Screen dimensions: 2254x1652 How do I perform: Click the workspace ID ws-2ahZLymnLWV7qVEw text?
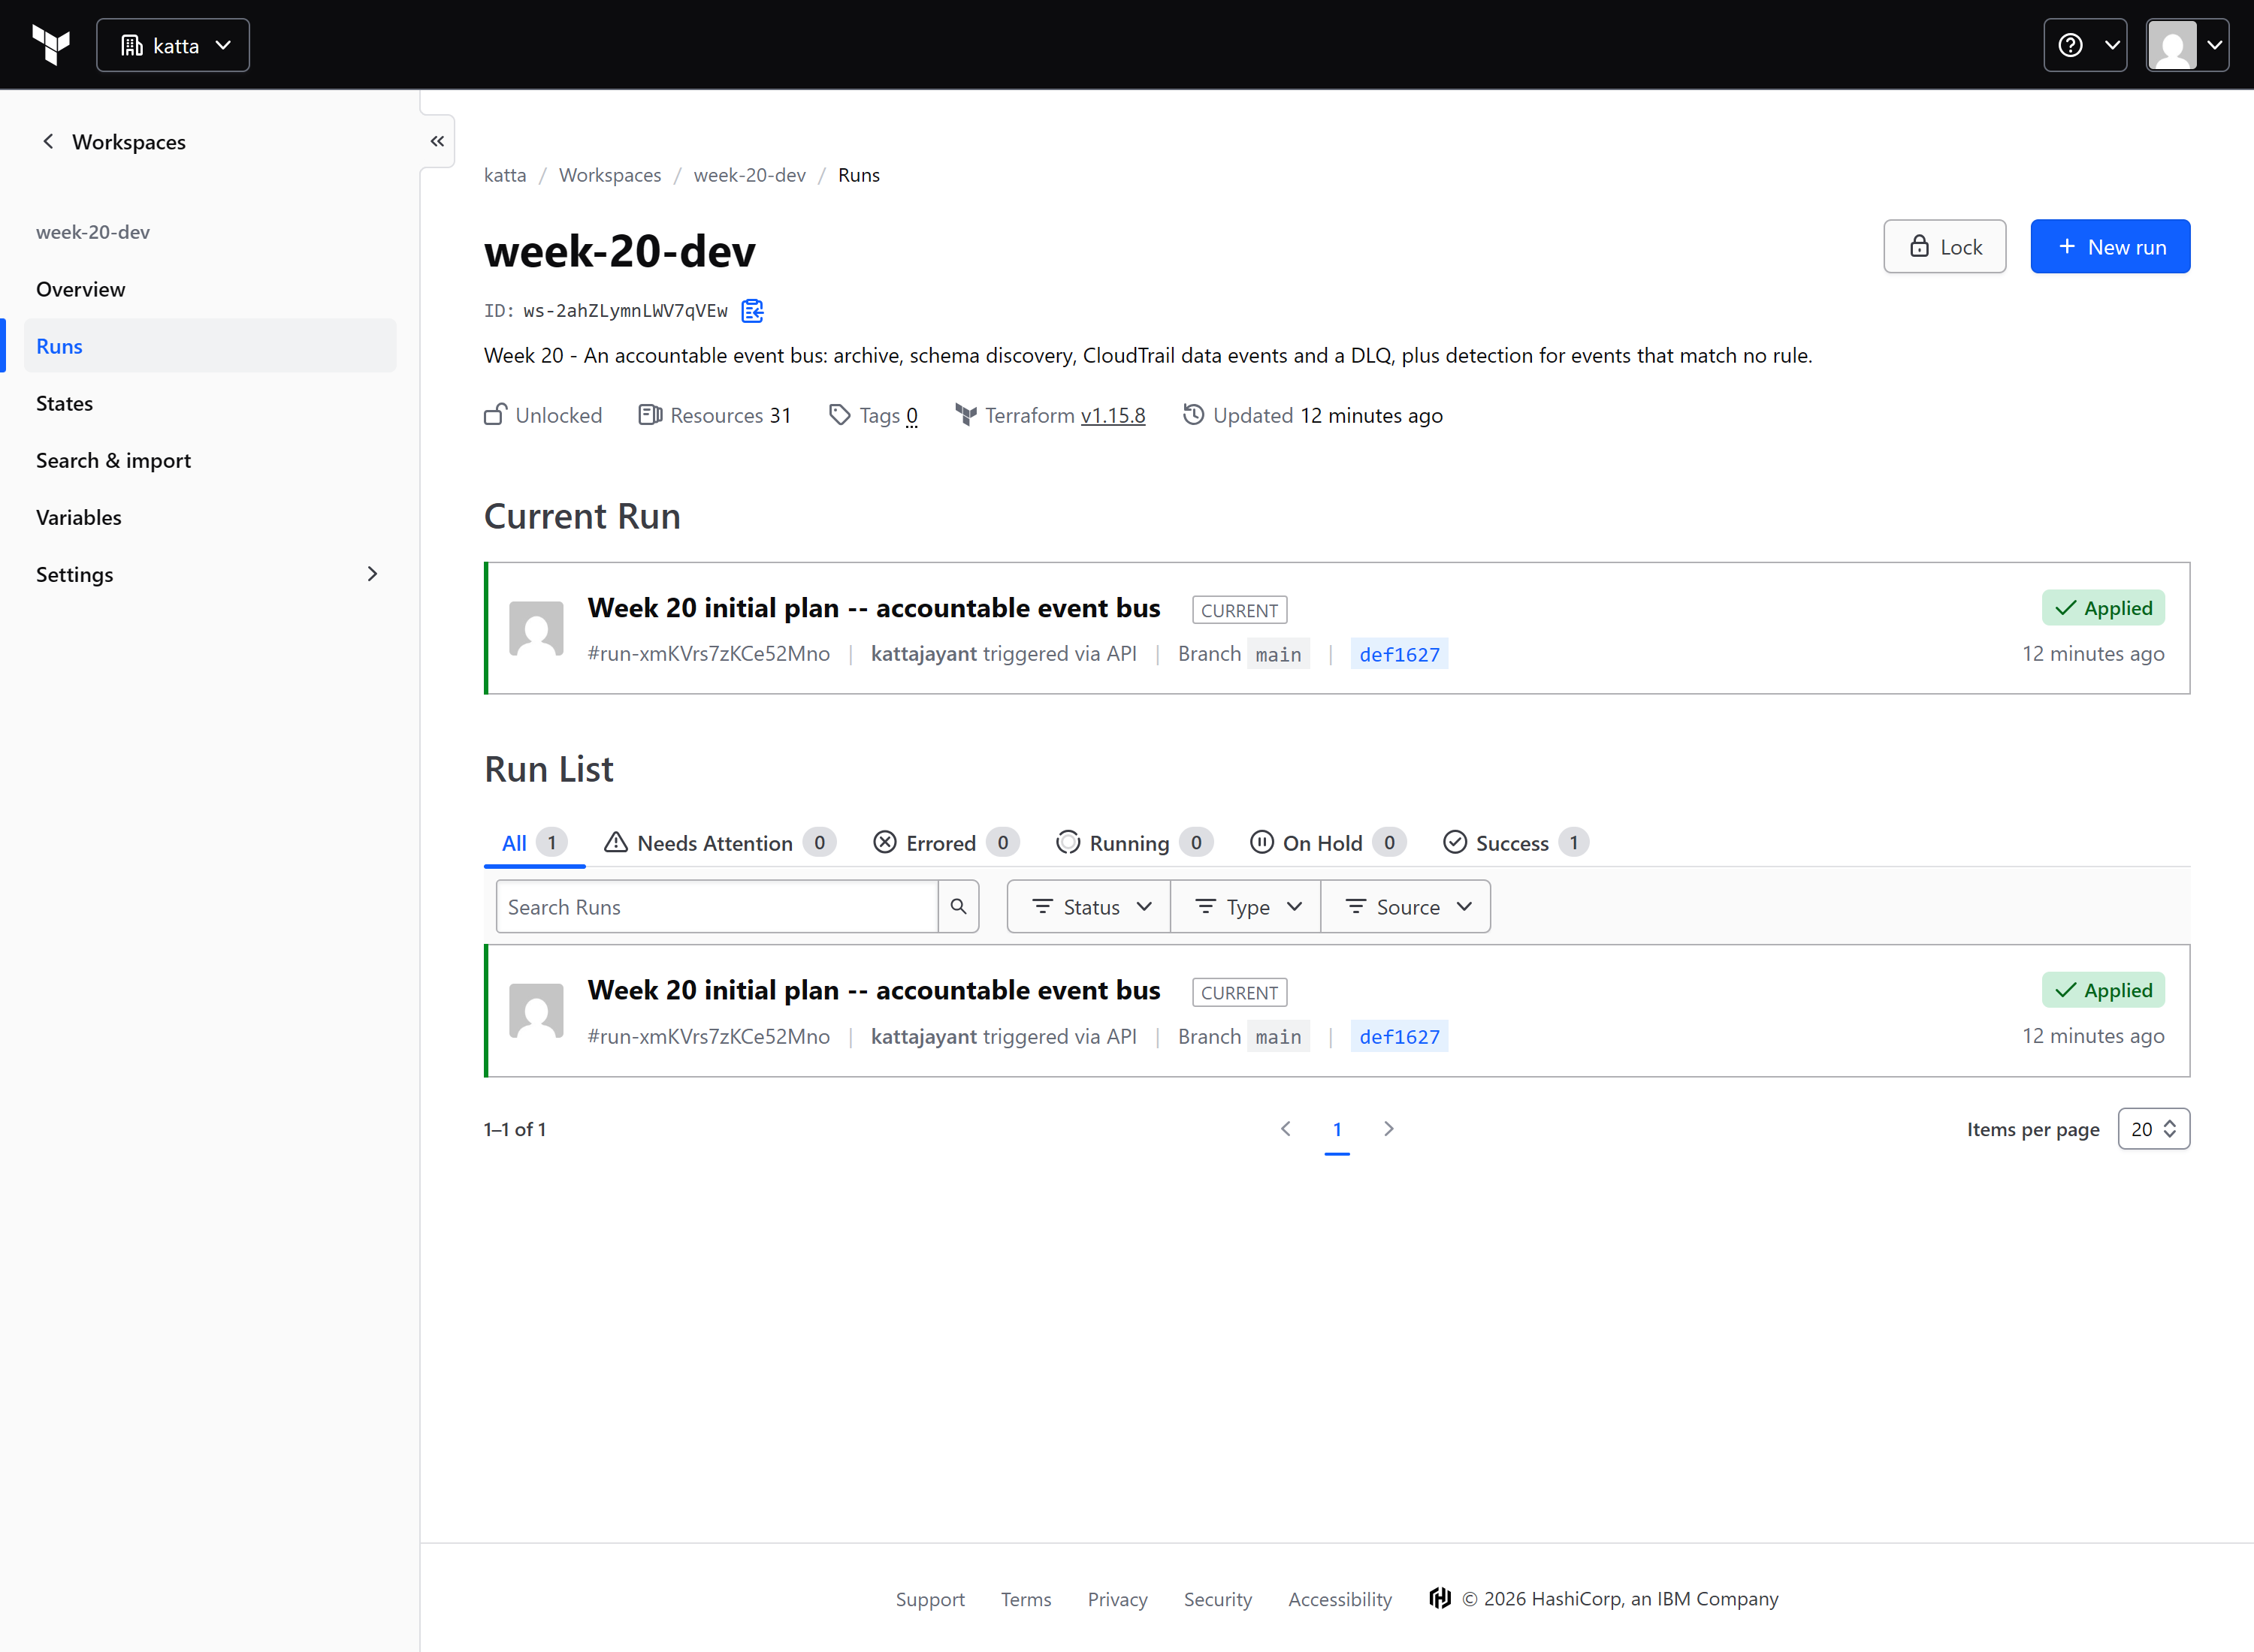[x=625, y=311]
